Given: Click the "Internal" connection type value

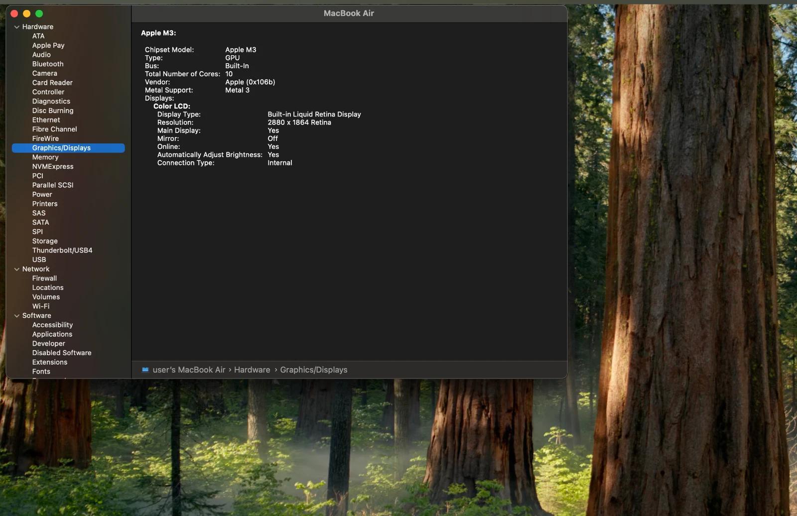Looking at the screenshot, I should point(280,163).
